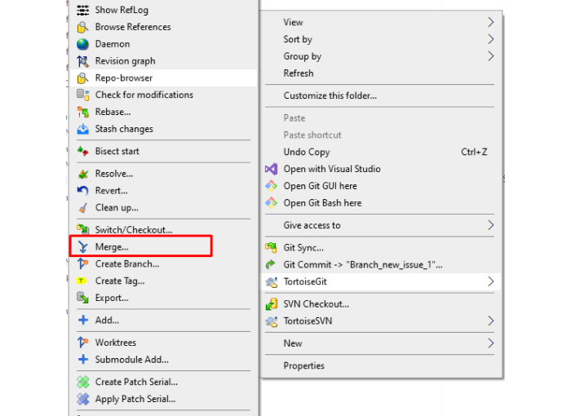Viewport: 571px width, 416px height.
Task: Click the Visual Studio icon
Action: tap(272, 169)
